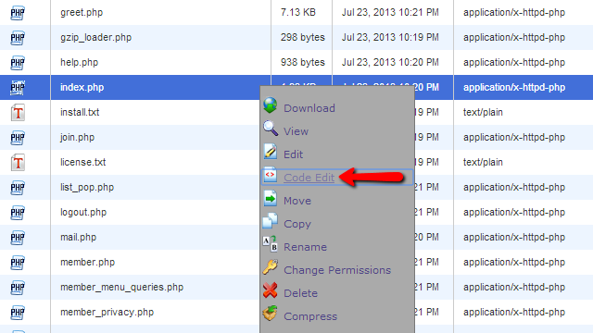Click the A-B Rename icon

(x=270, y=244)
